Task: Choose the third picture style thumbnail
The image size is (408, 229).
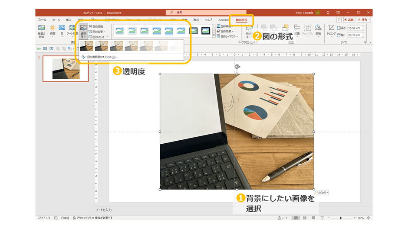Action: point(144,31)
